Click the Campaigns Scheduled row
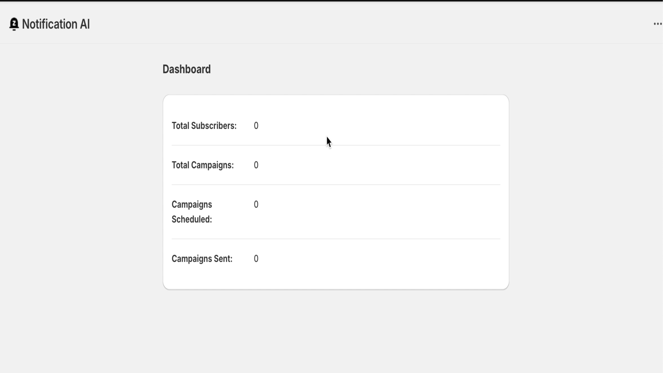Viewport: 663px width, 373px height. point(336,211)
